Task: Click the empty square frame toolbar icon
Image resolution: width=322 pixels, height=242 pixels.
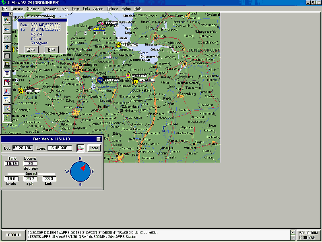Action: pos(7,56)
